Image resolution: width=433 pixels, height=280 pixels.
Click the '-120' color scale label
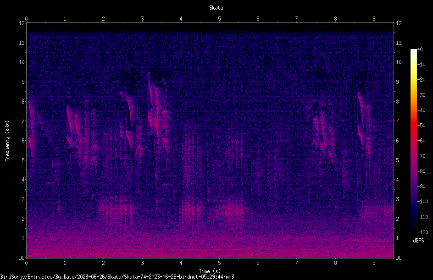422,232
